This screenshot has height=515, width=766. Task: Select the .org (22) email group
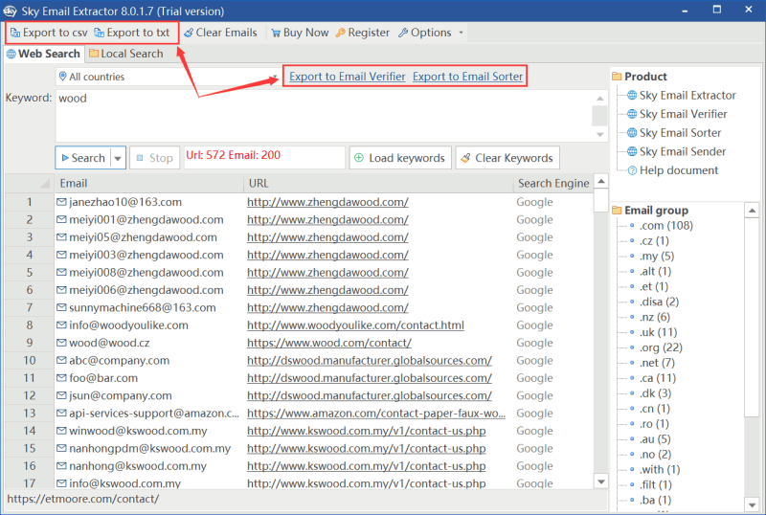tap(661, 347)
